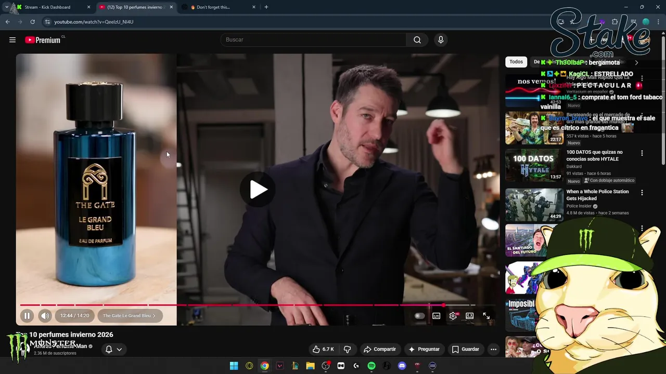Select the Todos filter chip

click(516, 62)
